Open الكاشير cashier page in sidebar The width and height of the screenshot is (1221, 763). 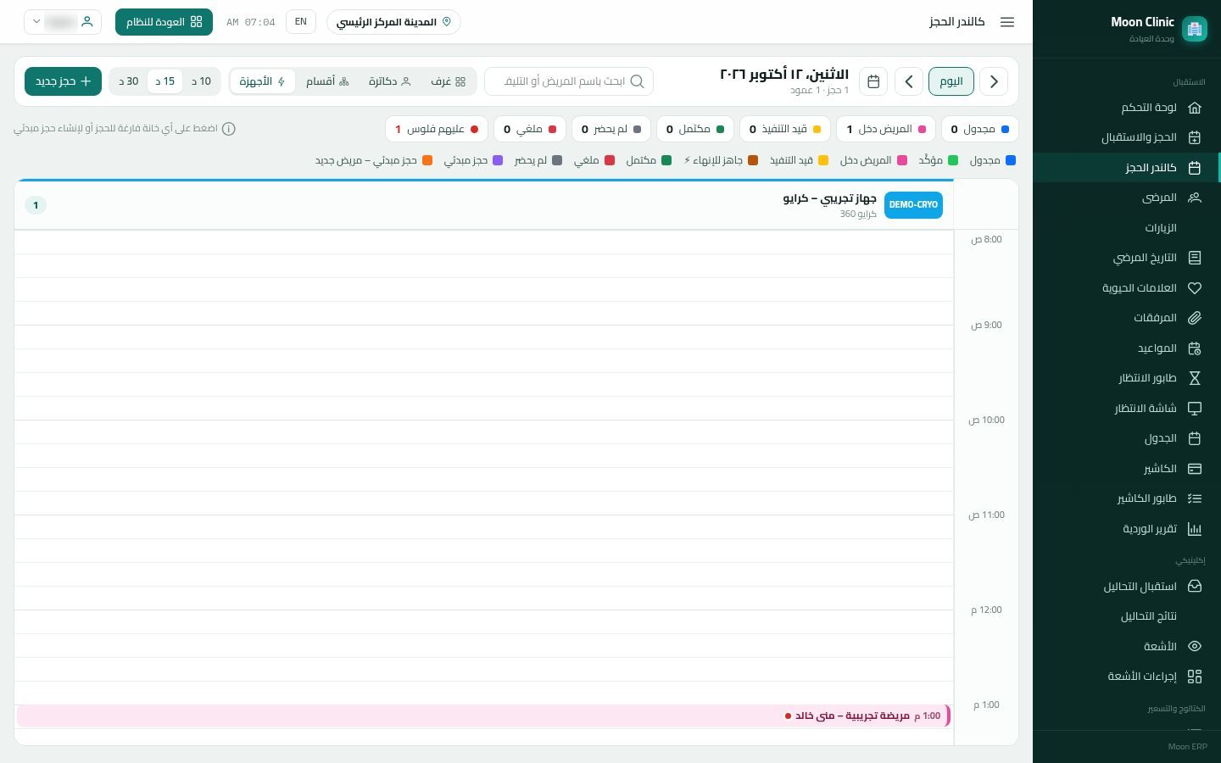point(1126,469)
